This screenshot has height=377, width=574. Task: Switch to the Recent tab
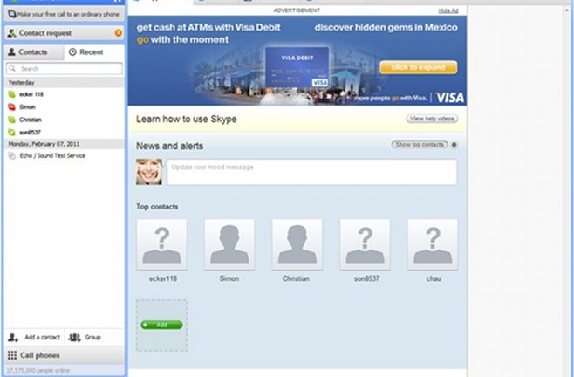(x=94, y=52)
